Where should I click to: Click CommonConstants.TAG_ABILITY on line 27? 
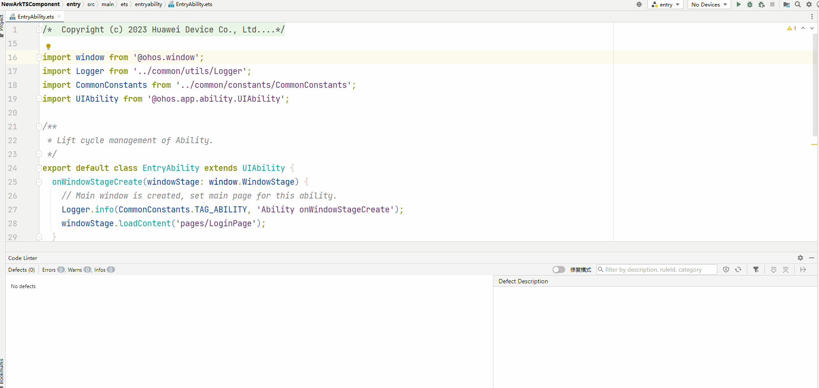tap(183, 209)
